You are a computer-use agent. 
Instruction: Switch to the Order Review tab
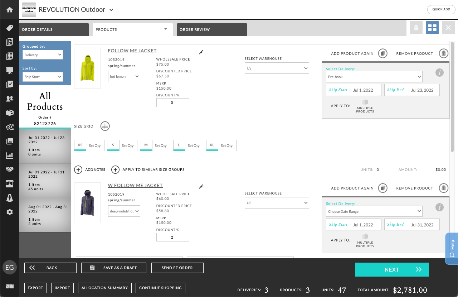(x=212, y=29)
